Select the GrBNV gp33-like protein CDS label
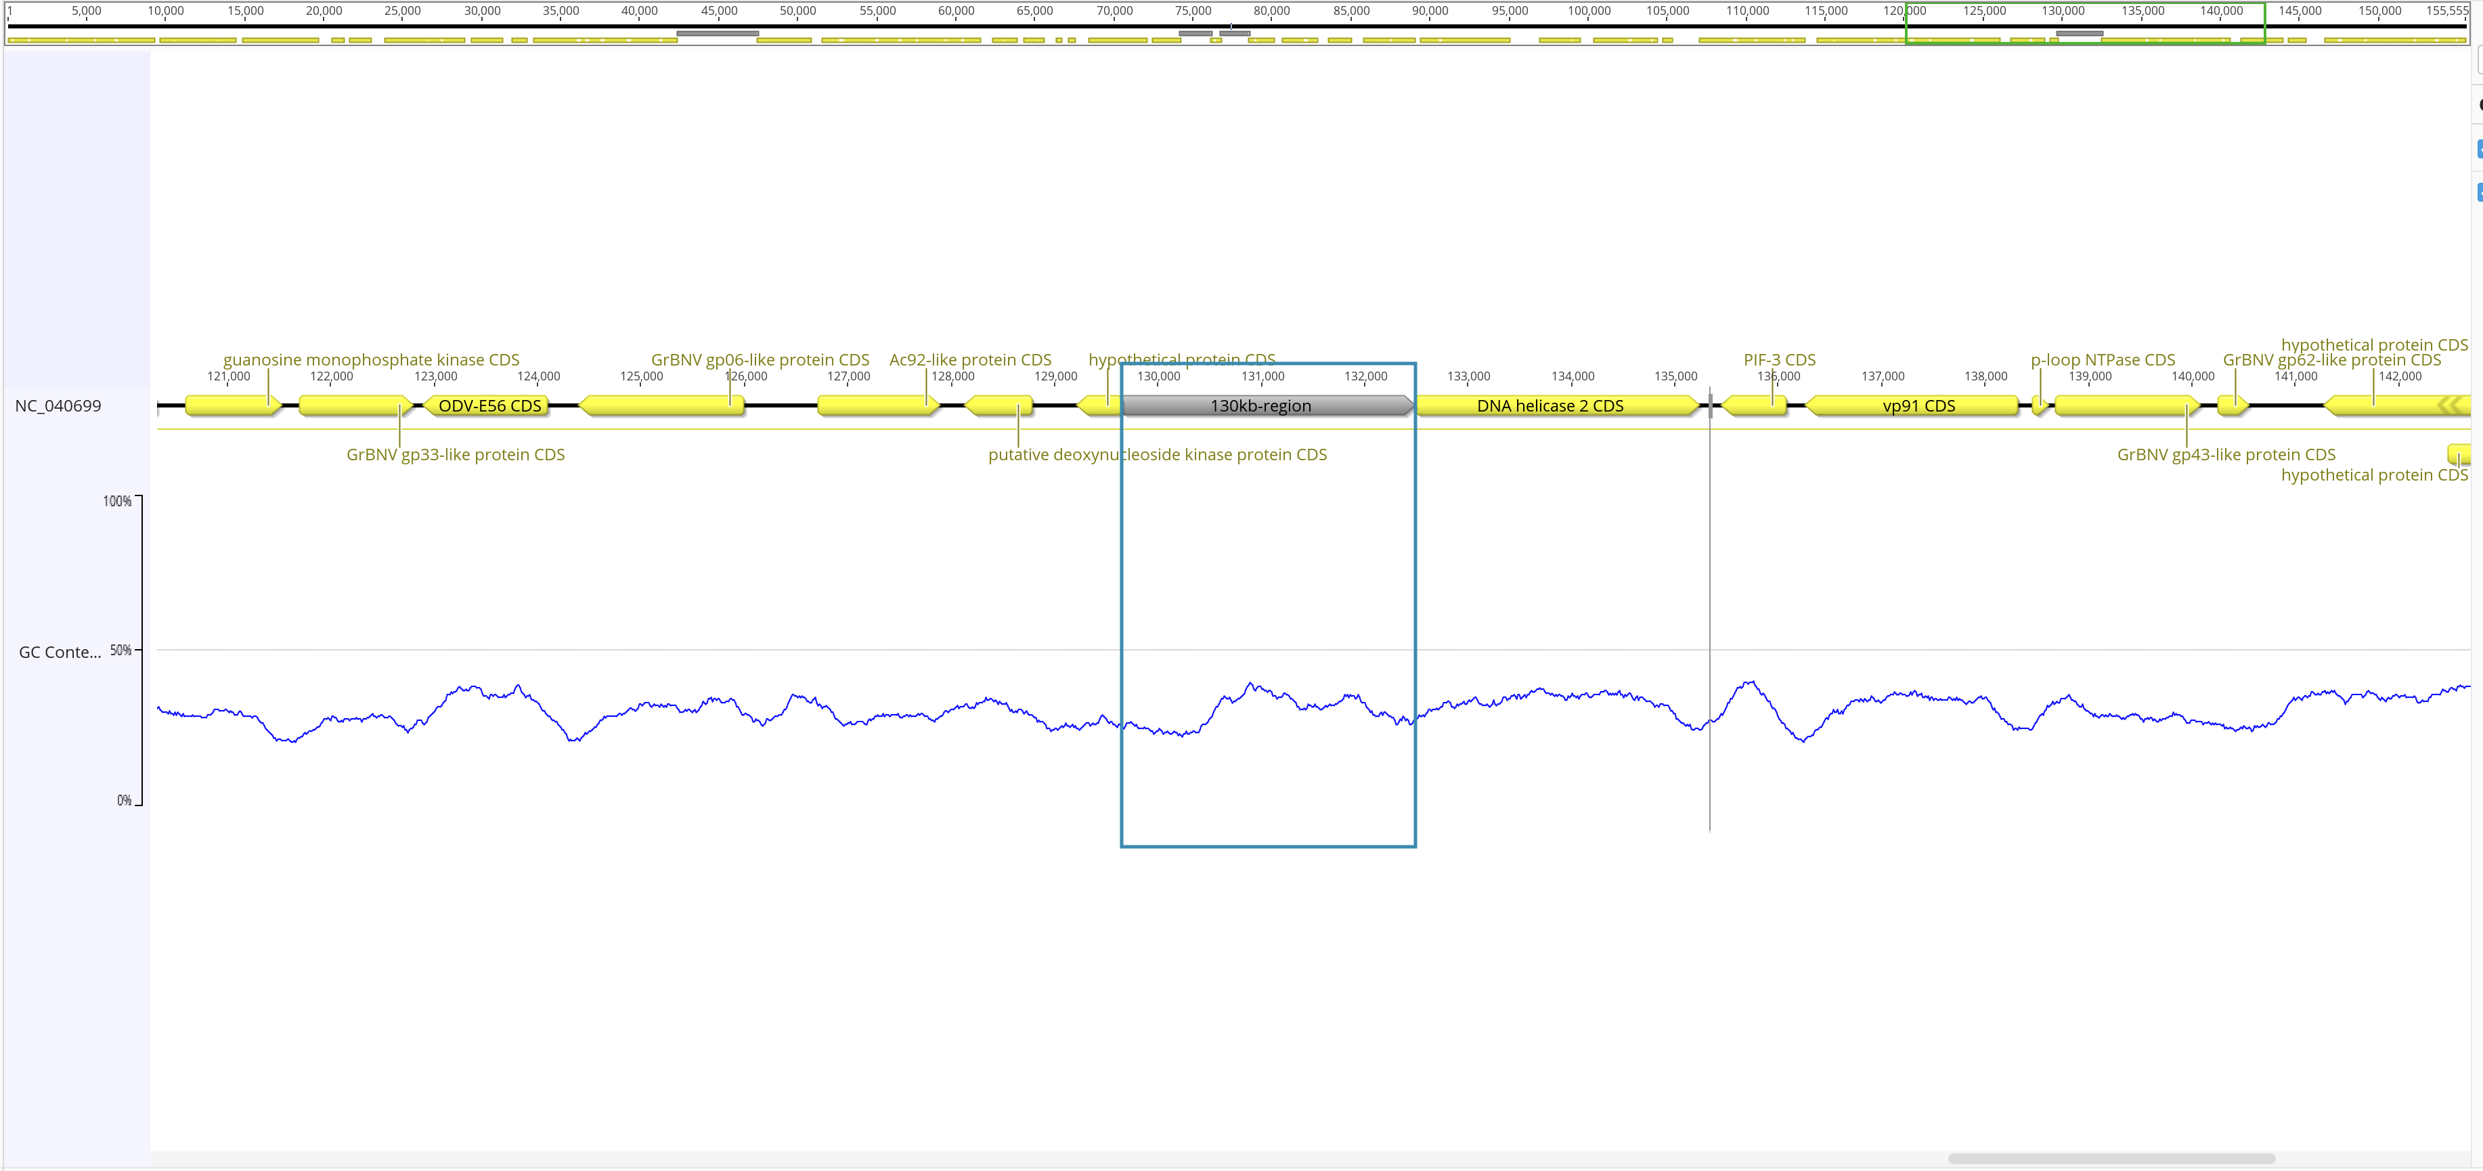Viewport: 2483px width, 1171px height. [455, 455]
